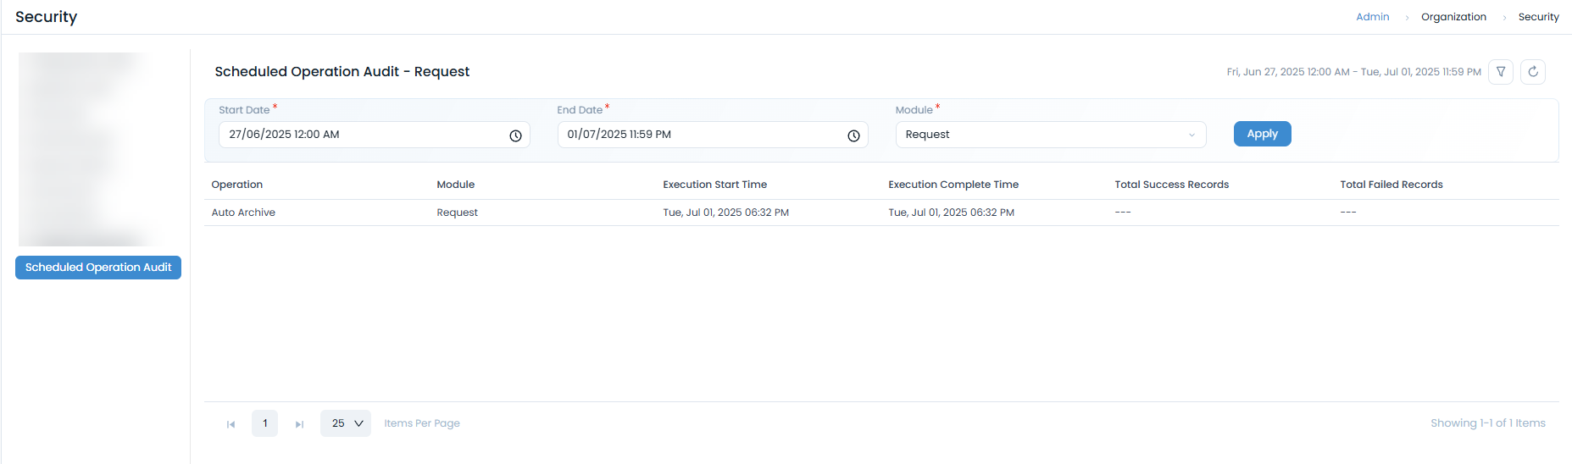The image size is (1572, 464).
Task: Select the Auto Archive table row
Action: 243,213
